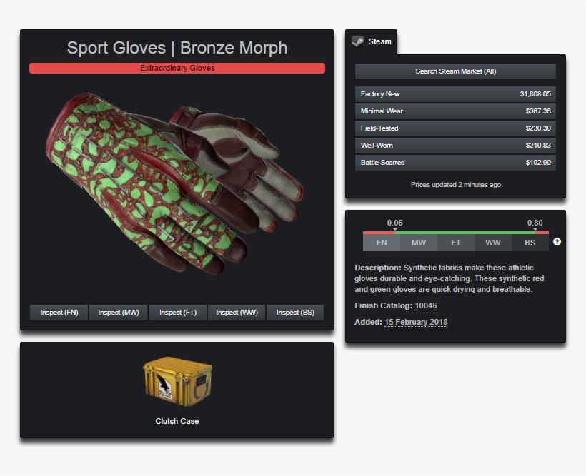Open the Field-Tested price listing
The image size is (586, 476).
pyautogui.click(x=455, y=128)
